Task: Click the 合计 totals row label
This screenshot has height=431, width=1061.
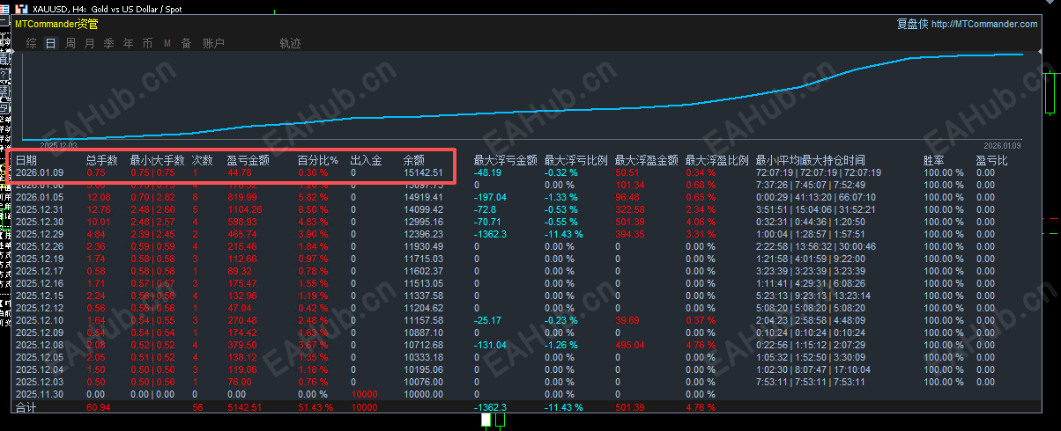Action: (x=26, y=408)
